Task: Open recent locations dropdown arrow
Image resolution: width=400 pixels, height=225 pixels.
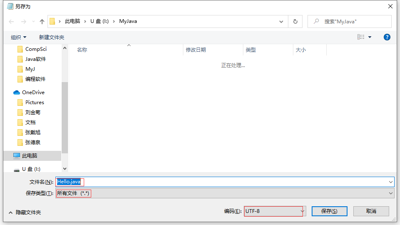Action: (x=33, y=22)
